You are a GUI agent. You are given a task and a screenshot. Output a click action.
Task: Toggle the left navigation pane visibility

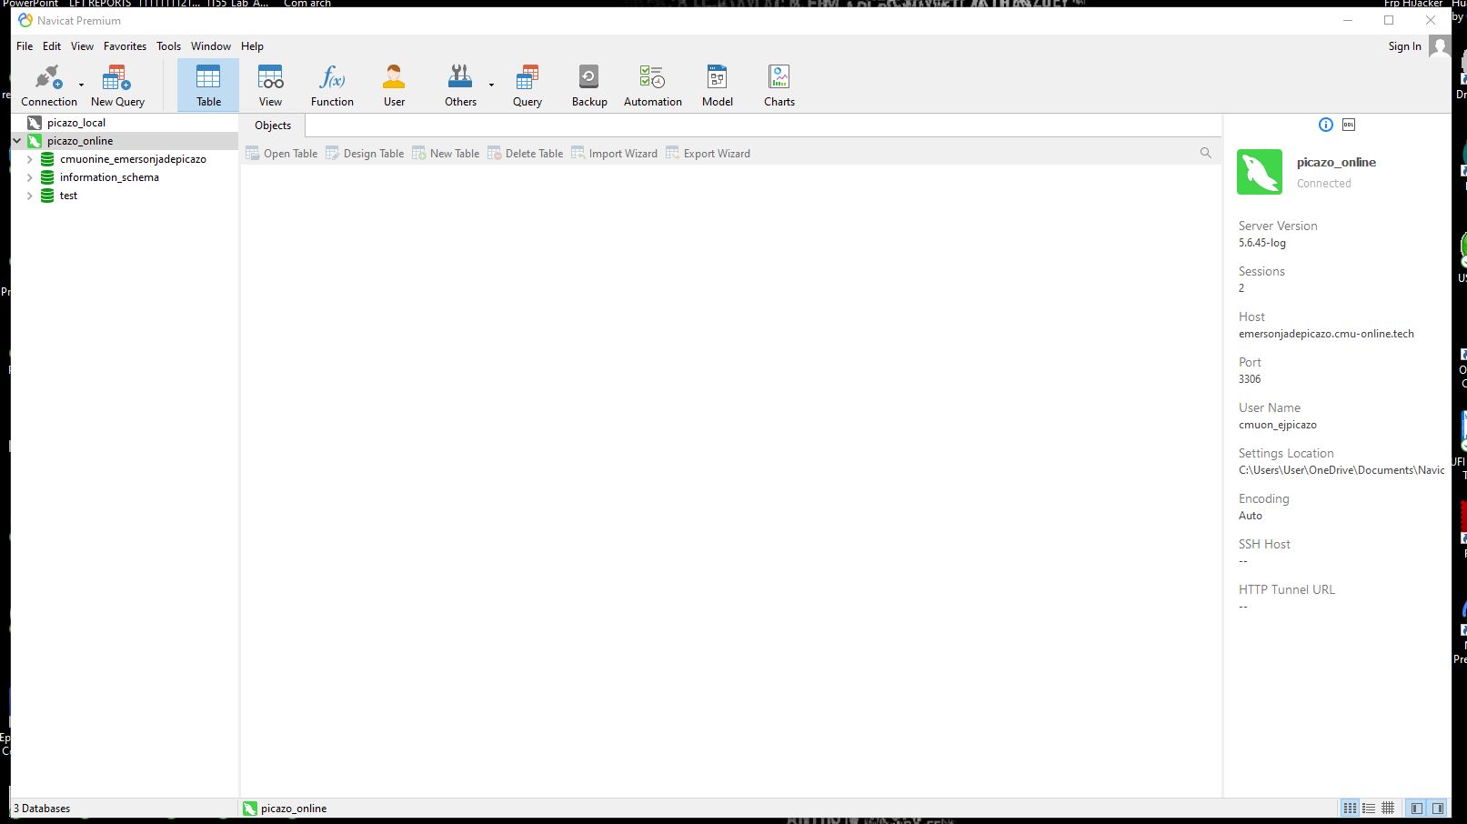pyautogui.click(x=1416, y=808)
